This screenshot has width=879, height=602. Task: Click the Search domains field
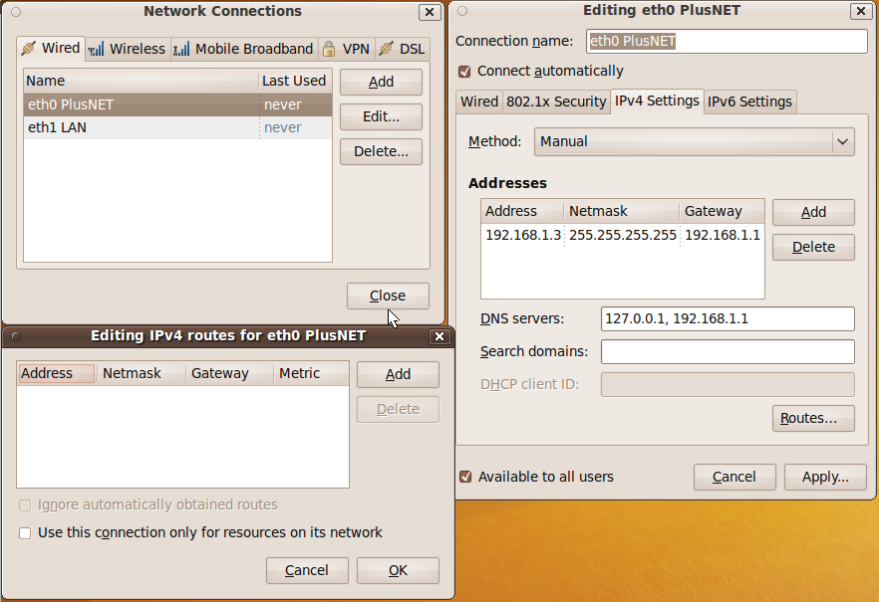[x=728, y=352]
